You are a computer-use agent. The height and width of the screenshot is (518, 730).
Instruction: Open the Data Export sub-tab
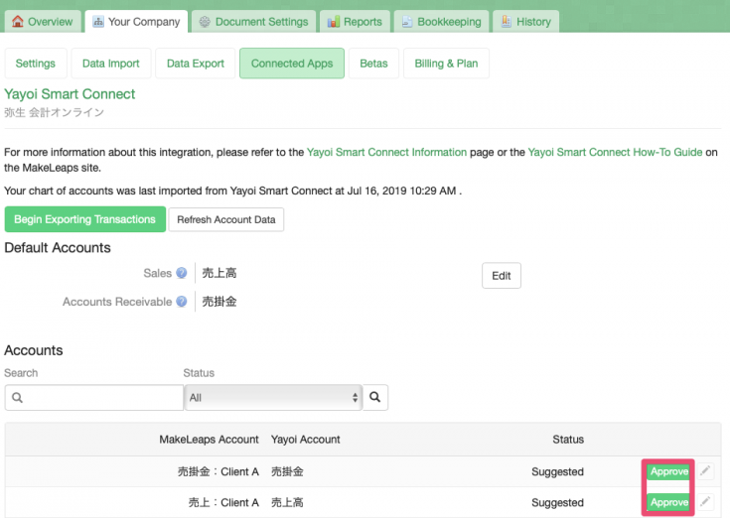(196, 64)
